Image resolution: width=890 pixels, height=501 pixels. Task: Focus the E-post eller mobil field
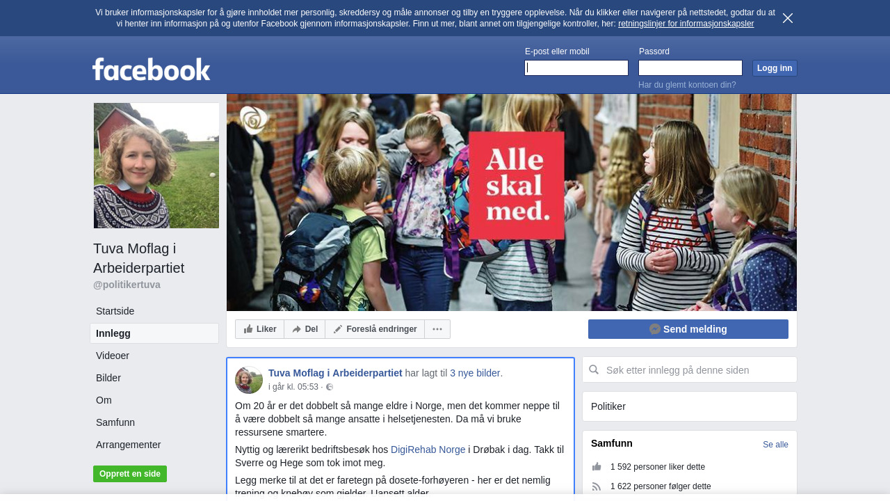click(576, 67)
